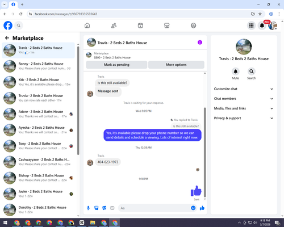Screen dimensions: 284x227
Task: Click Mark as pending button
Action: pos(116,65)
